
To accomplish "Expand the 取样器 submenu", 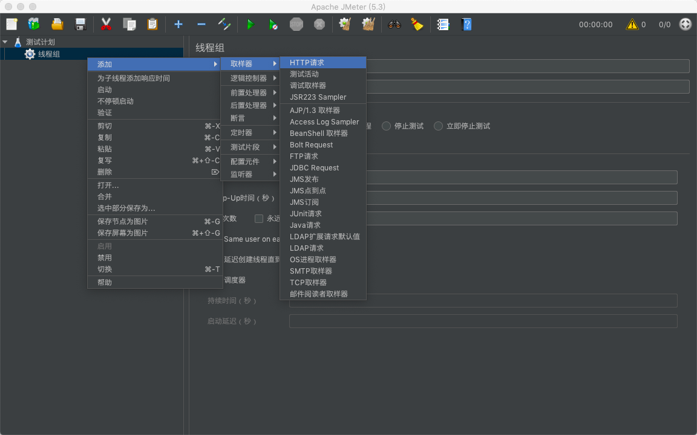I will [x=250, y=63].
